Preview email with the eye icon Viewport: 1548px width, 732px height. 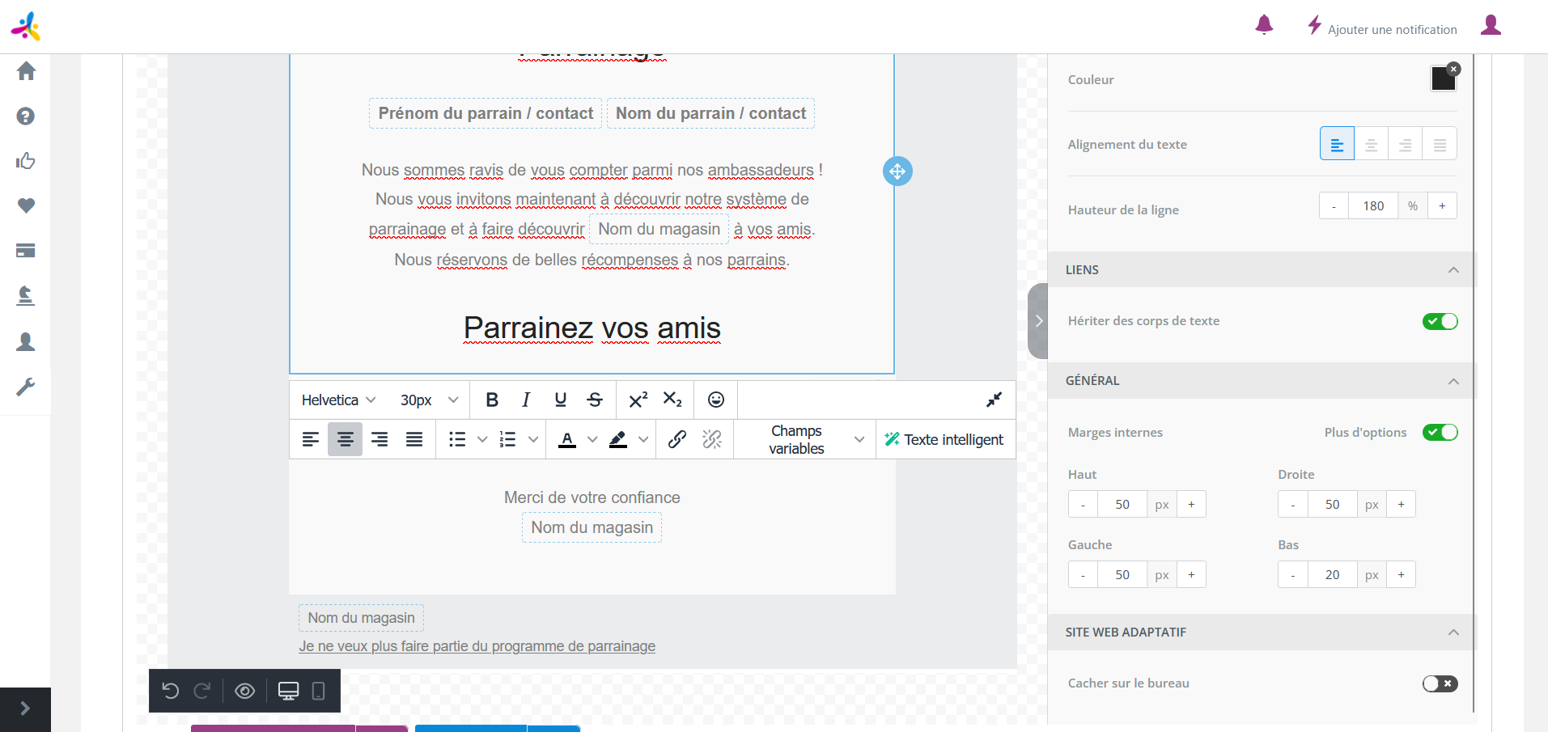click(244, 691)
